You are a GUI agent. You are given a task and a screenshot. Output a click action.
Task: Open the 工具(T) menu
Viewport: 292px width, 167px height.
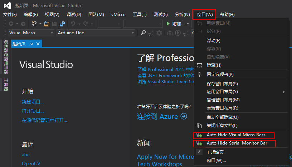(x=140, y=15)
